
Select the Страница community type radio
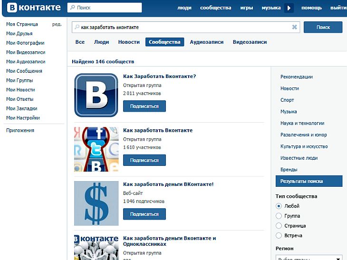(x=279, y=226)
